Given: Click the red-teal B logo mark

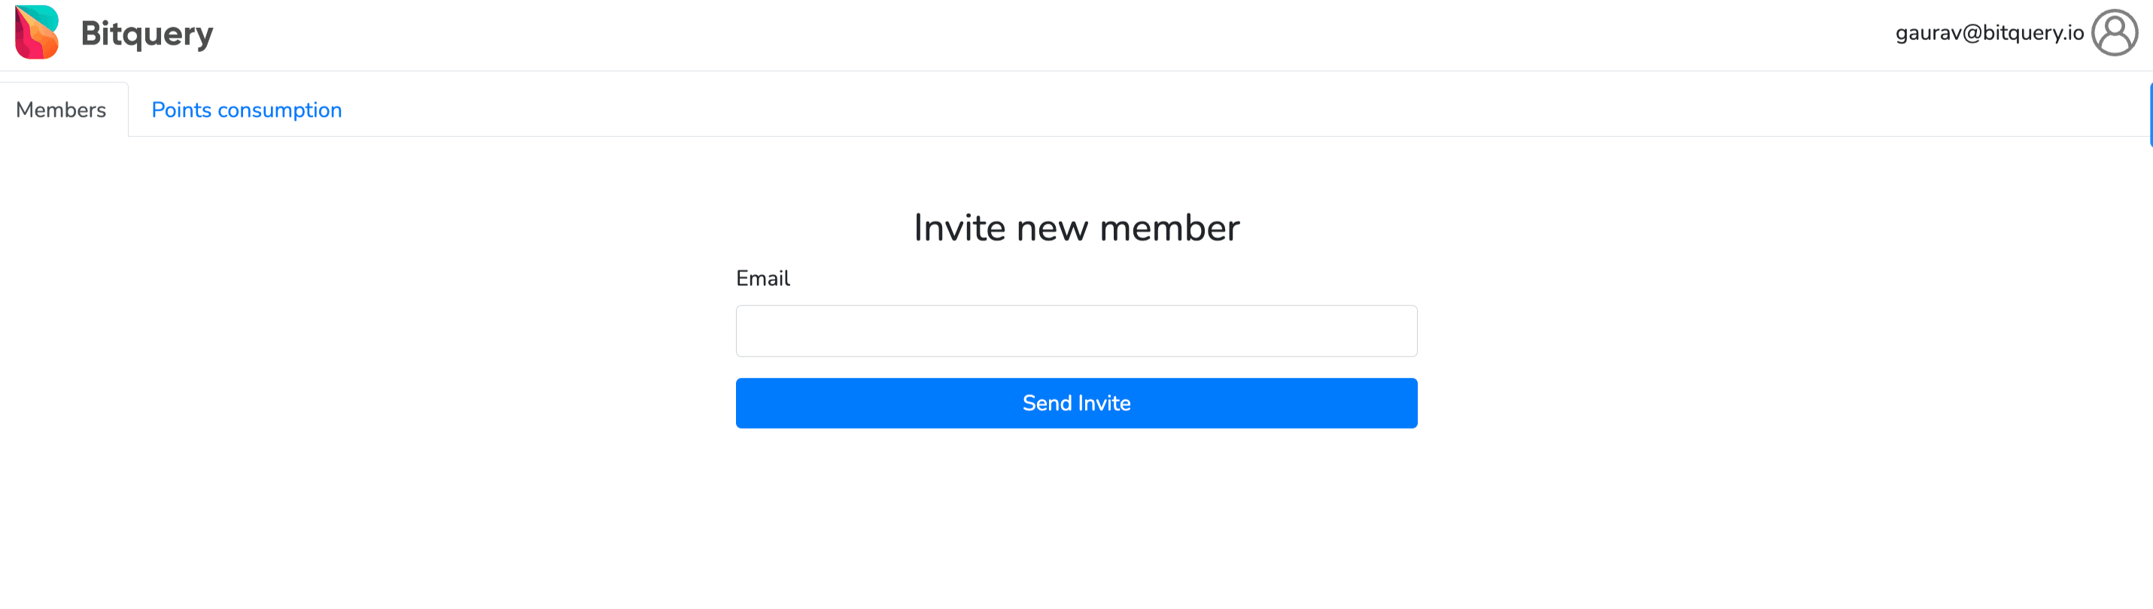Looking at the screenshot, I should pyautogui.click(x=37, y=32).
